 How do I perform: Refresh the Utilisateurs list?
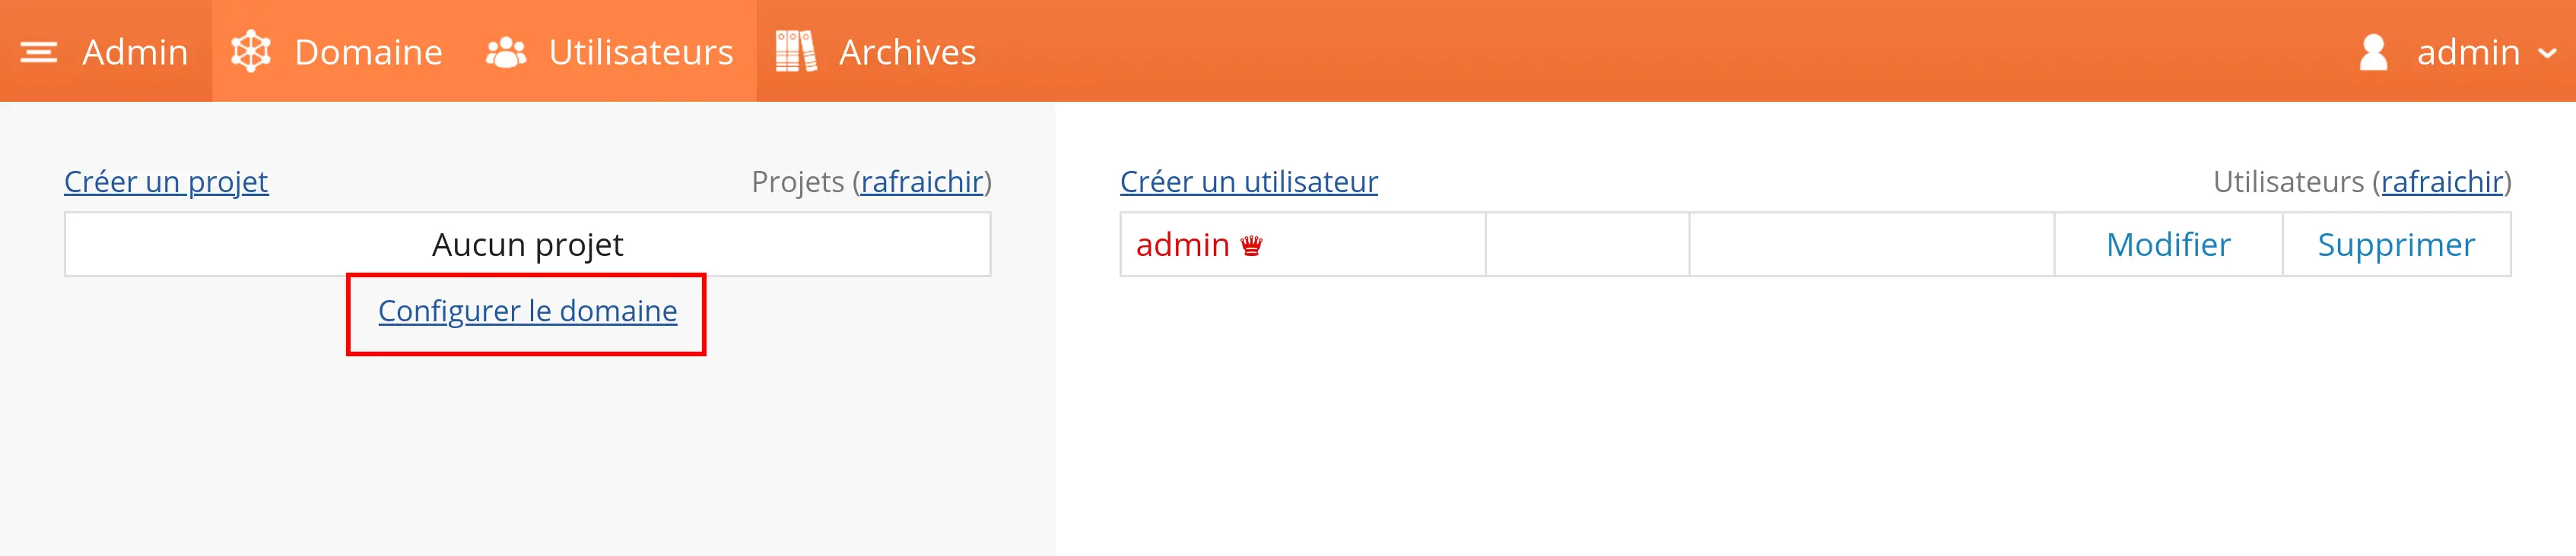[x=2442, y=182]
